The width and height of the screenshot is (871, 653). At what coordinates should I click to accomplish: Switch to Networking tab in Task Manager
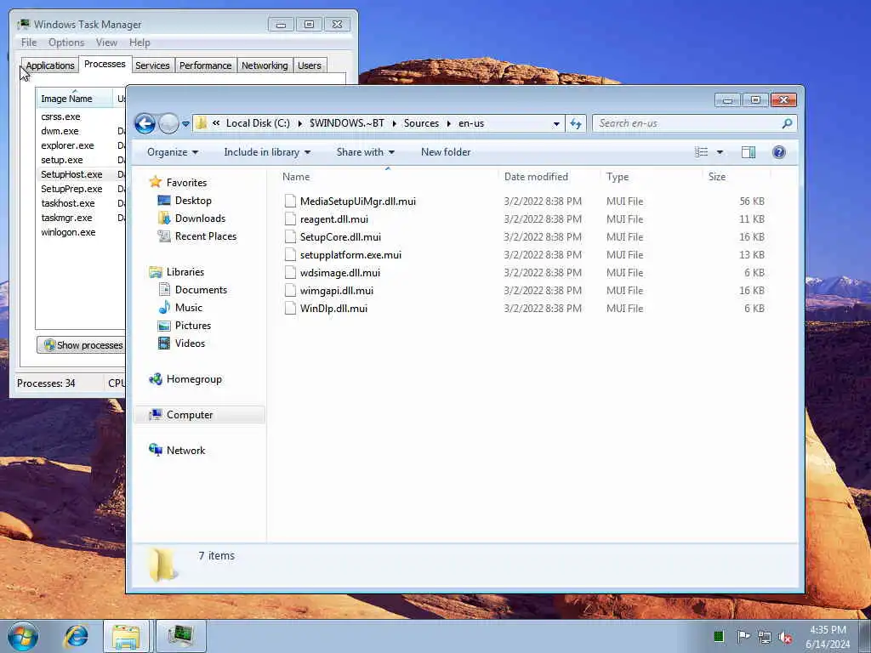(265, 65)
